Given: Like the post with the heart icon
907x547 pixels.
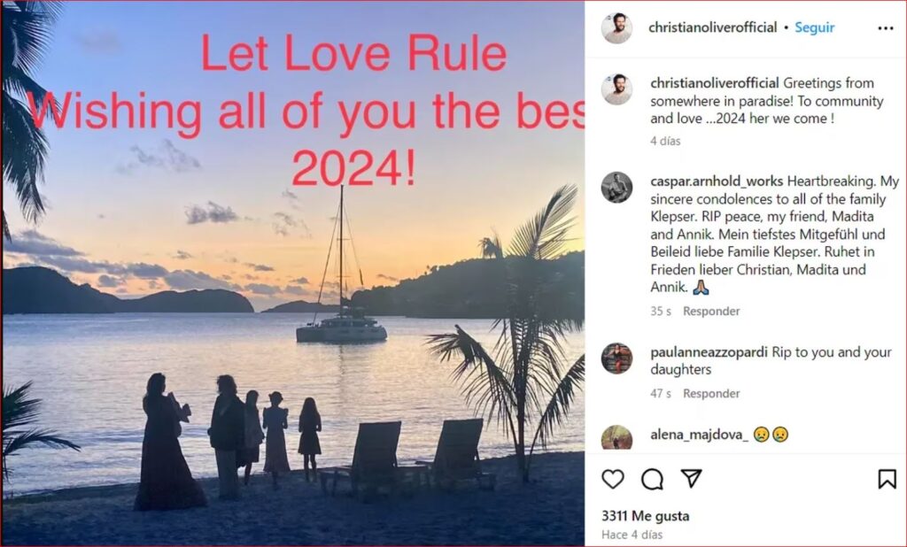Looking at the screenshot, I should point(613,480).
